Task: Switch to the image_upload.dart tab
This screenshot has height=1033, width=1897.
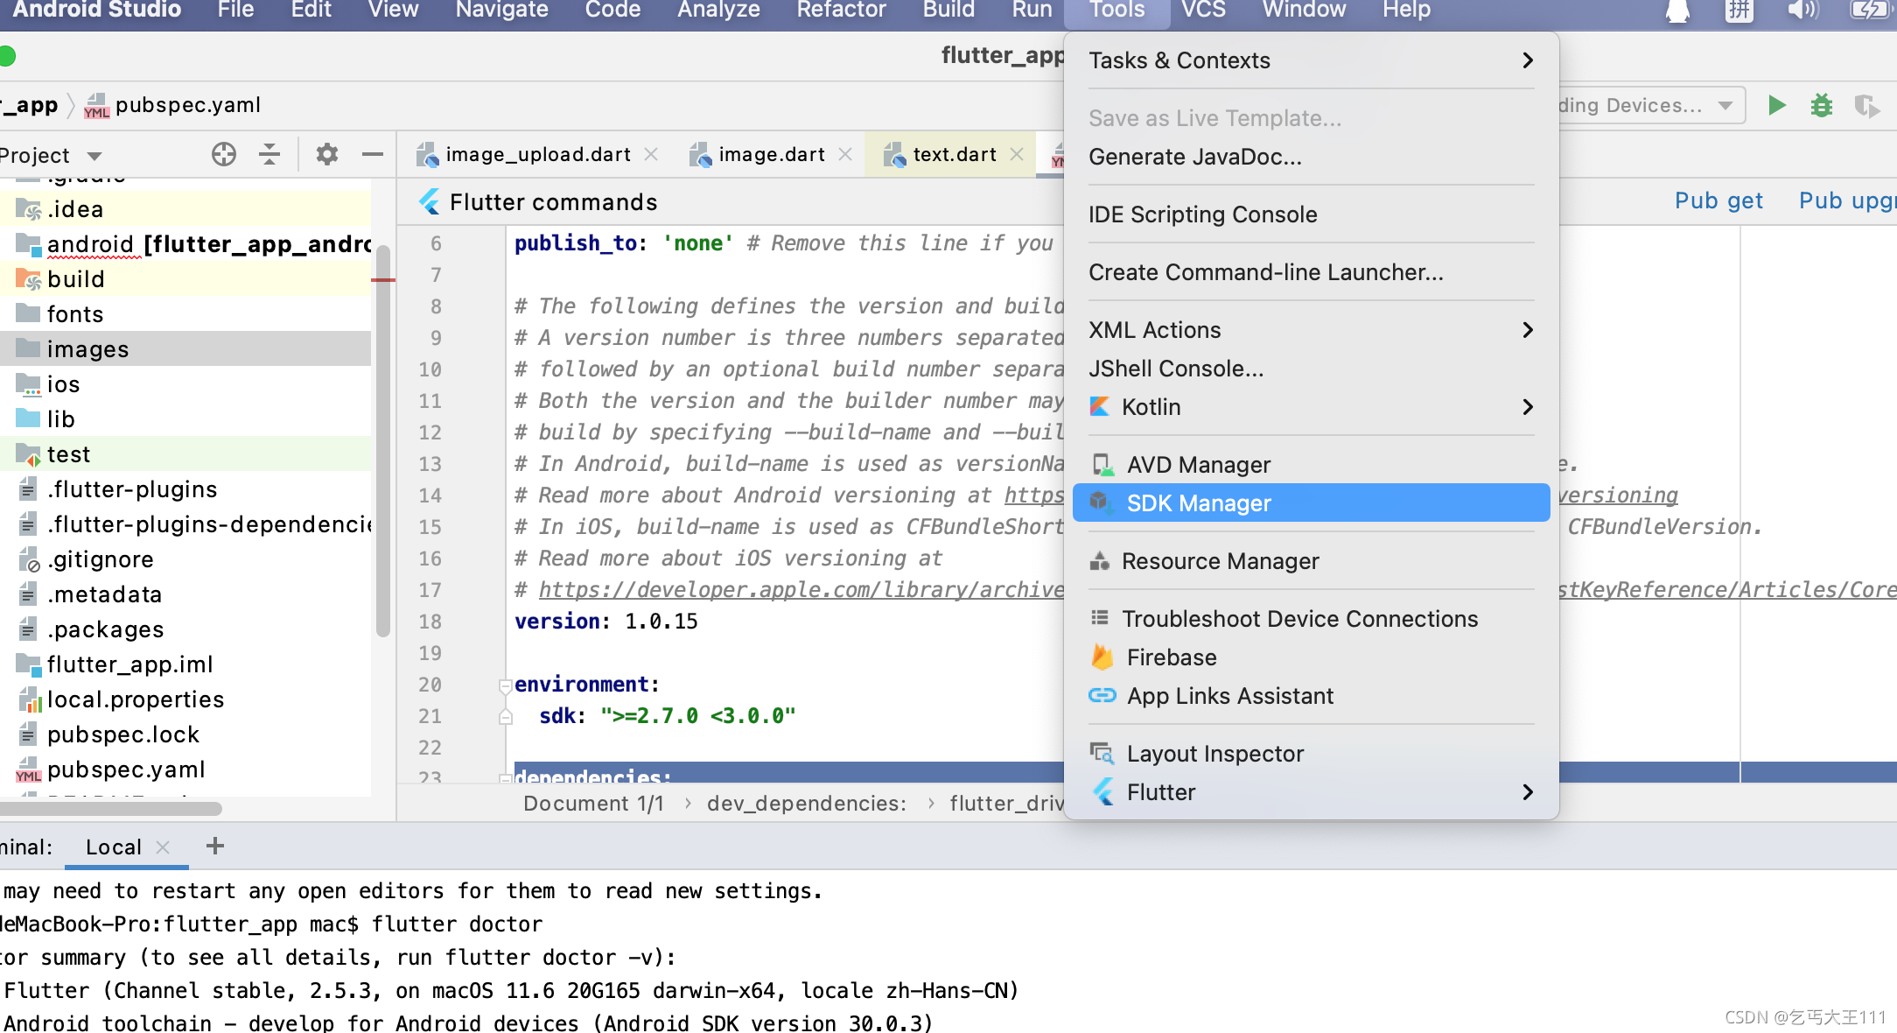Action: (x=537, y=155)
